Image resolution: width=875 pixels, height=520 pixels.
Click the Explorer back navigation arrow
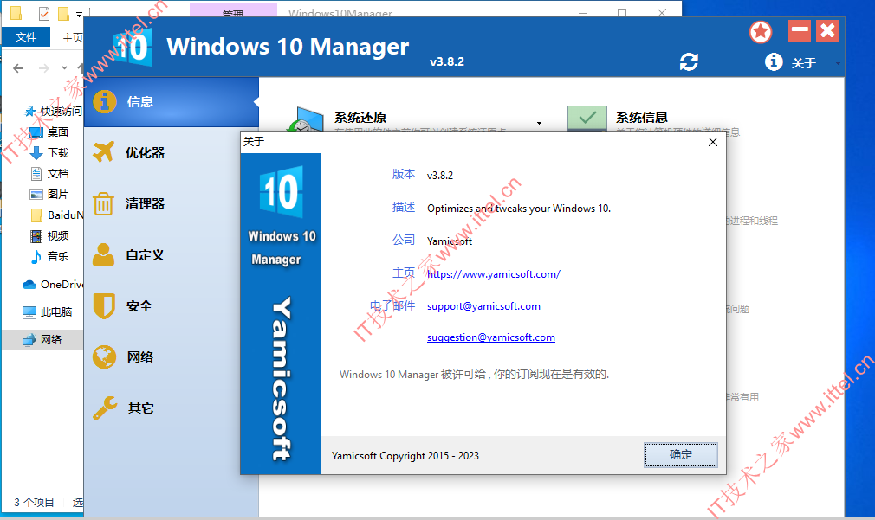tap(19, 67)
